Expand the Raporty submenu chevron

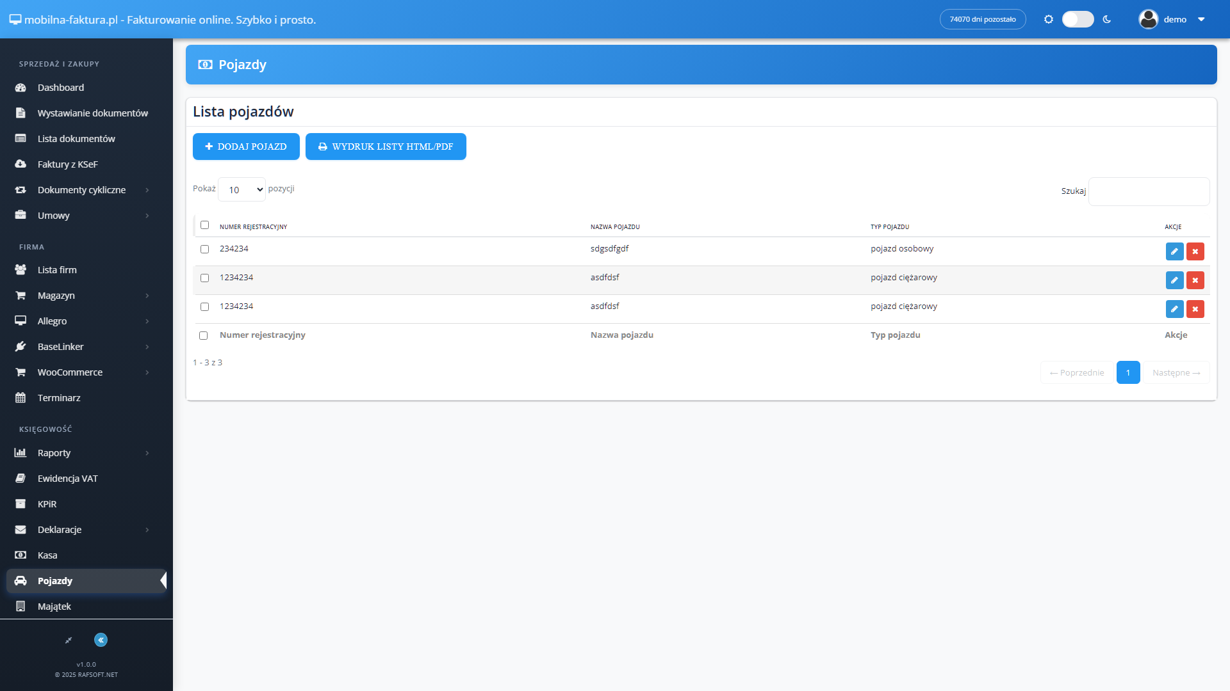pyautogui.click(x=147, y=453)
